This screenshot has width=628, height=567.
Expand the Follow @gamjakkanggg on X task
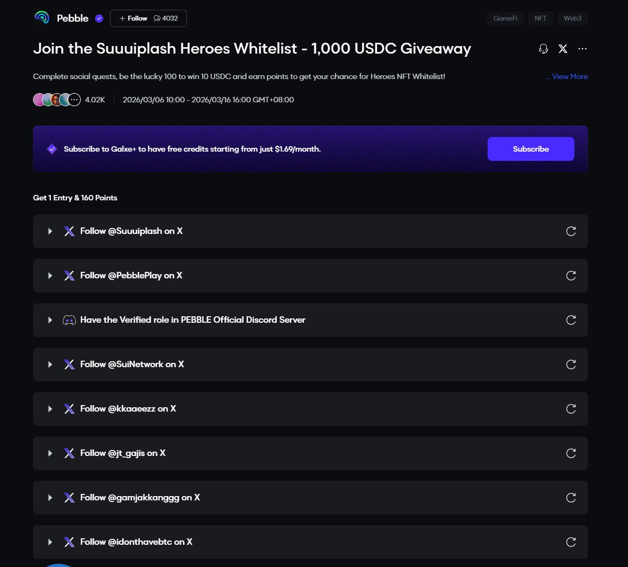tap(50, 498)
